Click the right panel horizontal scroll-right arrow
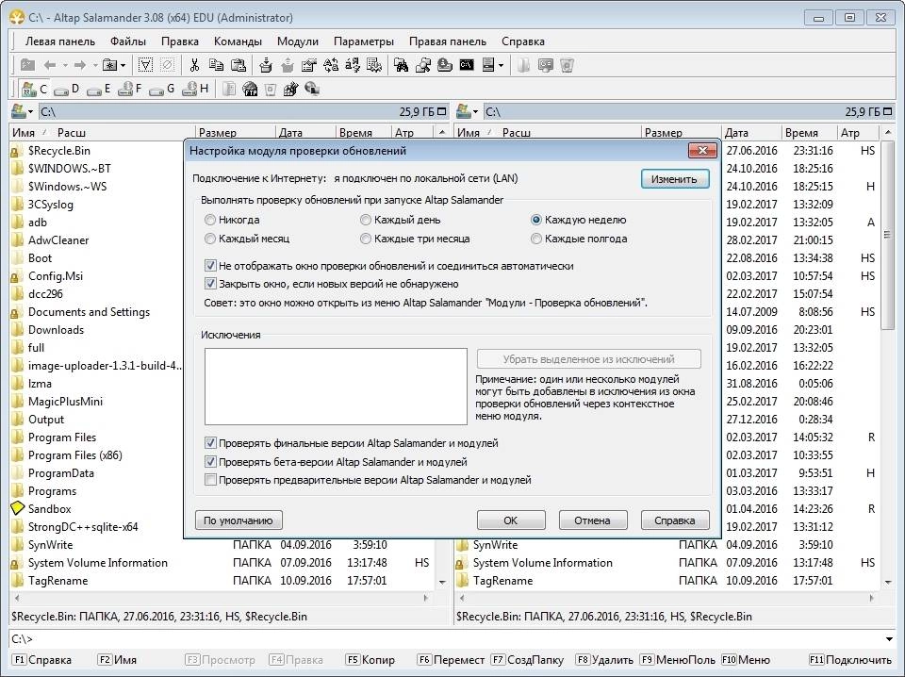The image size is (905, 677). pyautogui.click(x=871, y=598)
